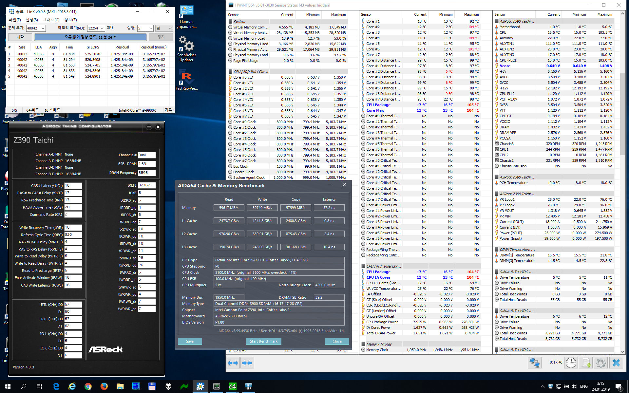
Task: Open HWiNFO sensor settings gear icon
Action: [600, 363]
